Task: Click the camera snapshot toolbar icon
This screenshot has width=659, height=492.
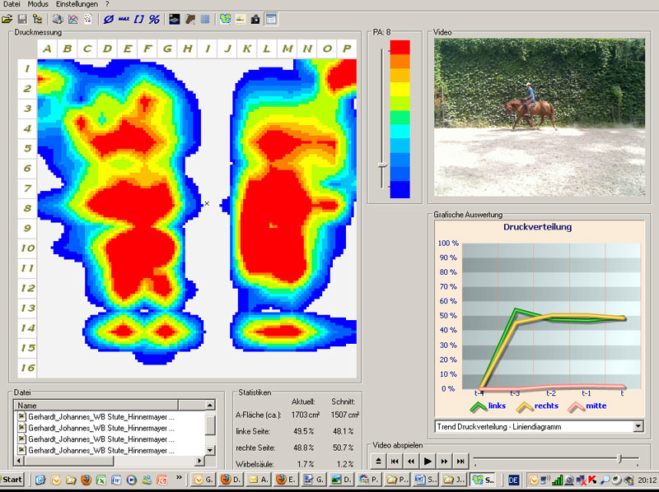Action: [x=255, y=18]
